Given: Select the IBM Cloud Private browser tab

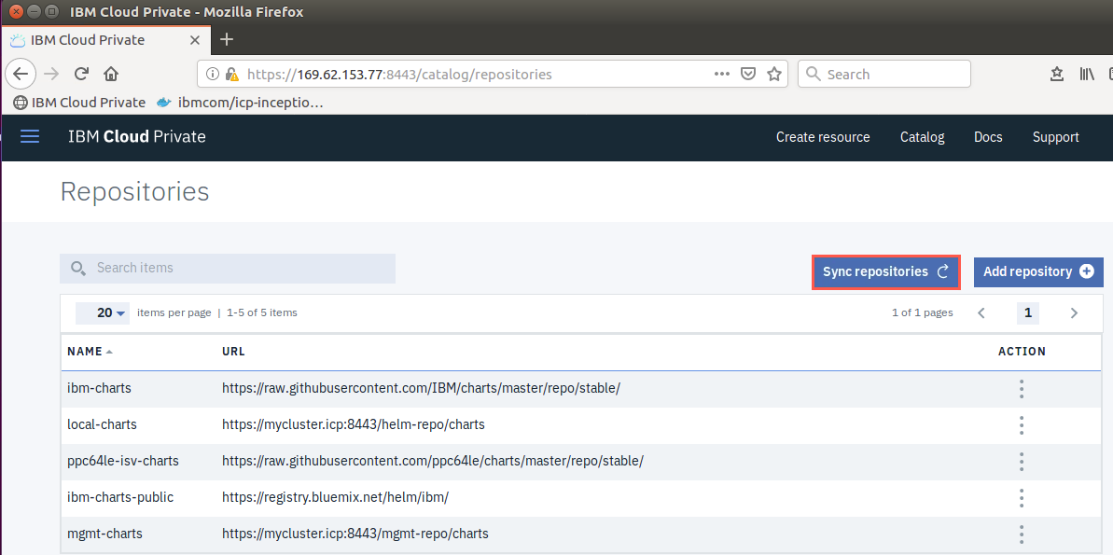Looking at the screenshot, I should [106, 40].
